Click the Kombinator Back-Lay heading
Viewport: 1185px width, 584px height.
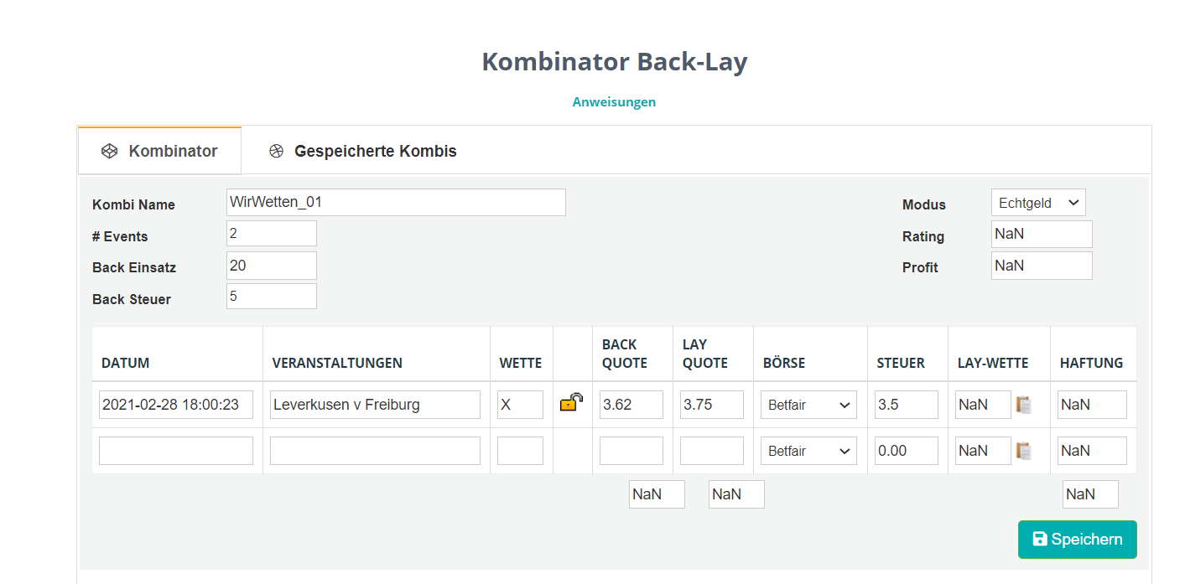[x=614, y=62]
